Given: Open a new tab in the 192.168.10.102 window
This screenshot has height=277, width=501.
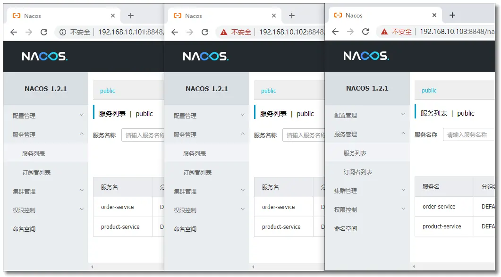Looking at the screenshot, I should click(292, 16).
